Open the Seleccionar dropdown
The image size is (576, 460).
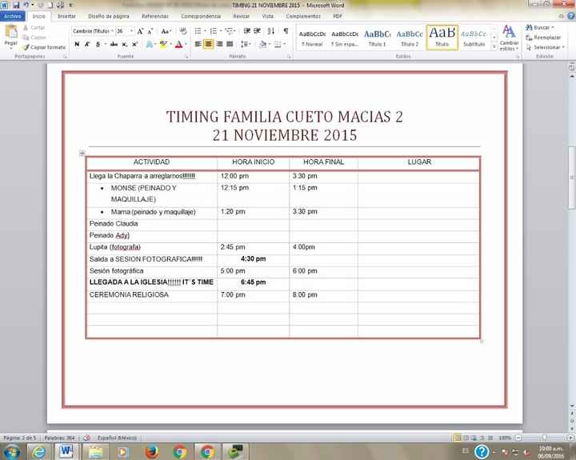coord(546,47)
